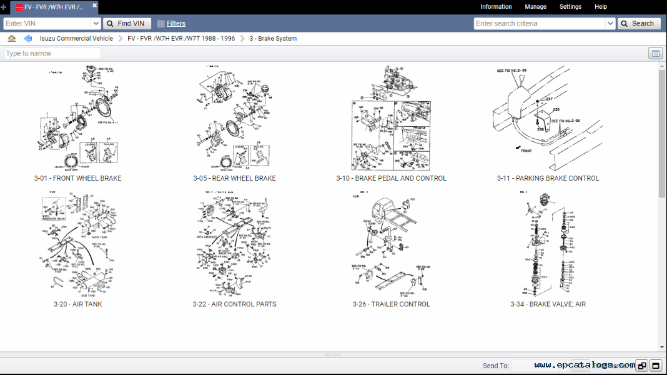Select the FV - FVR /W7H EVR tab

click(x=53, y=7)
